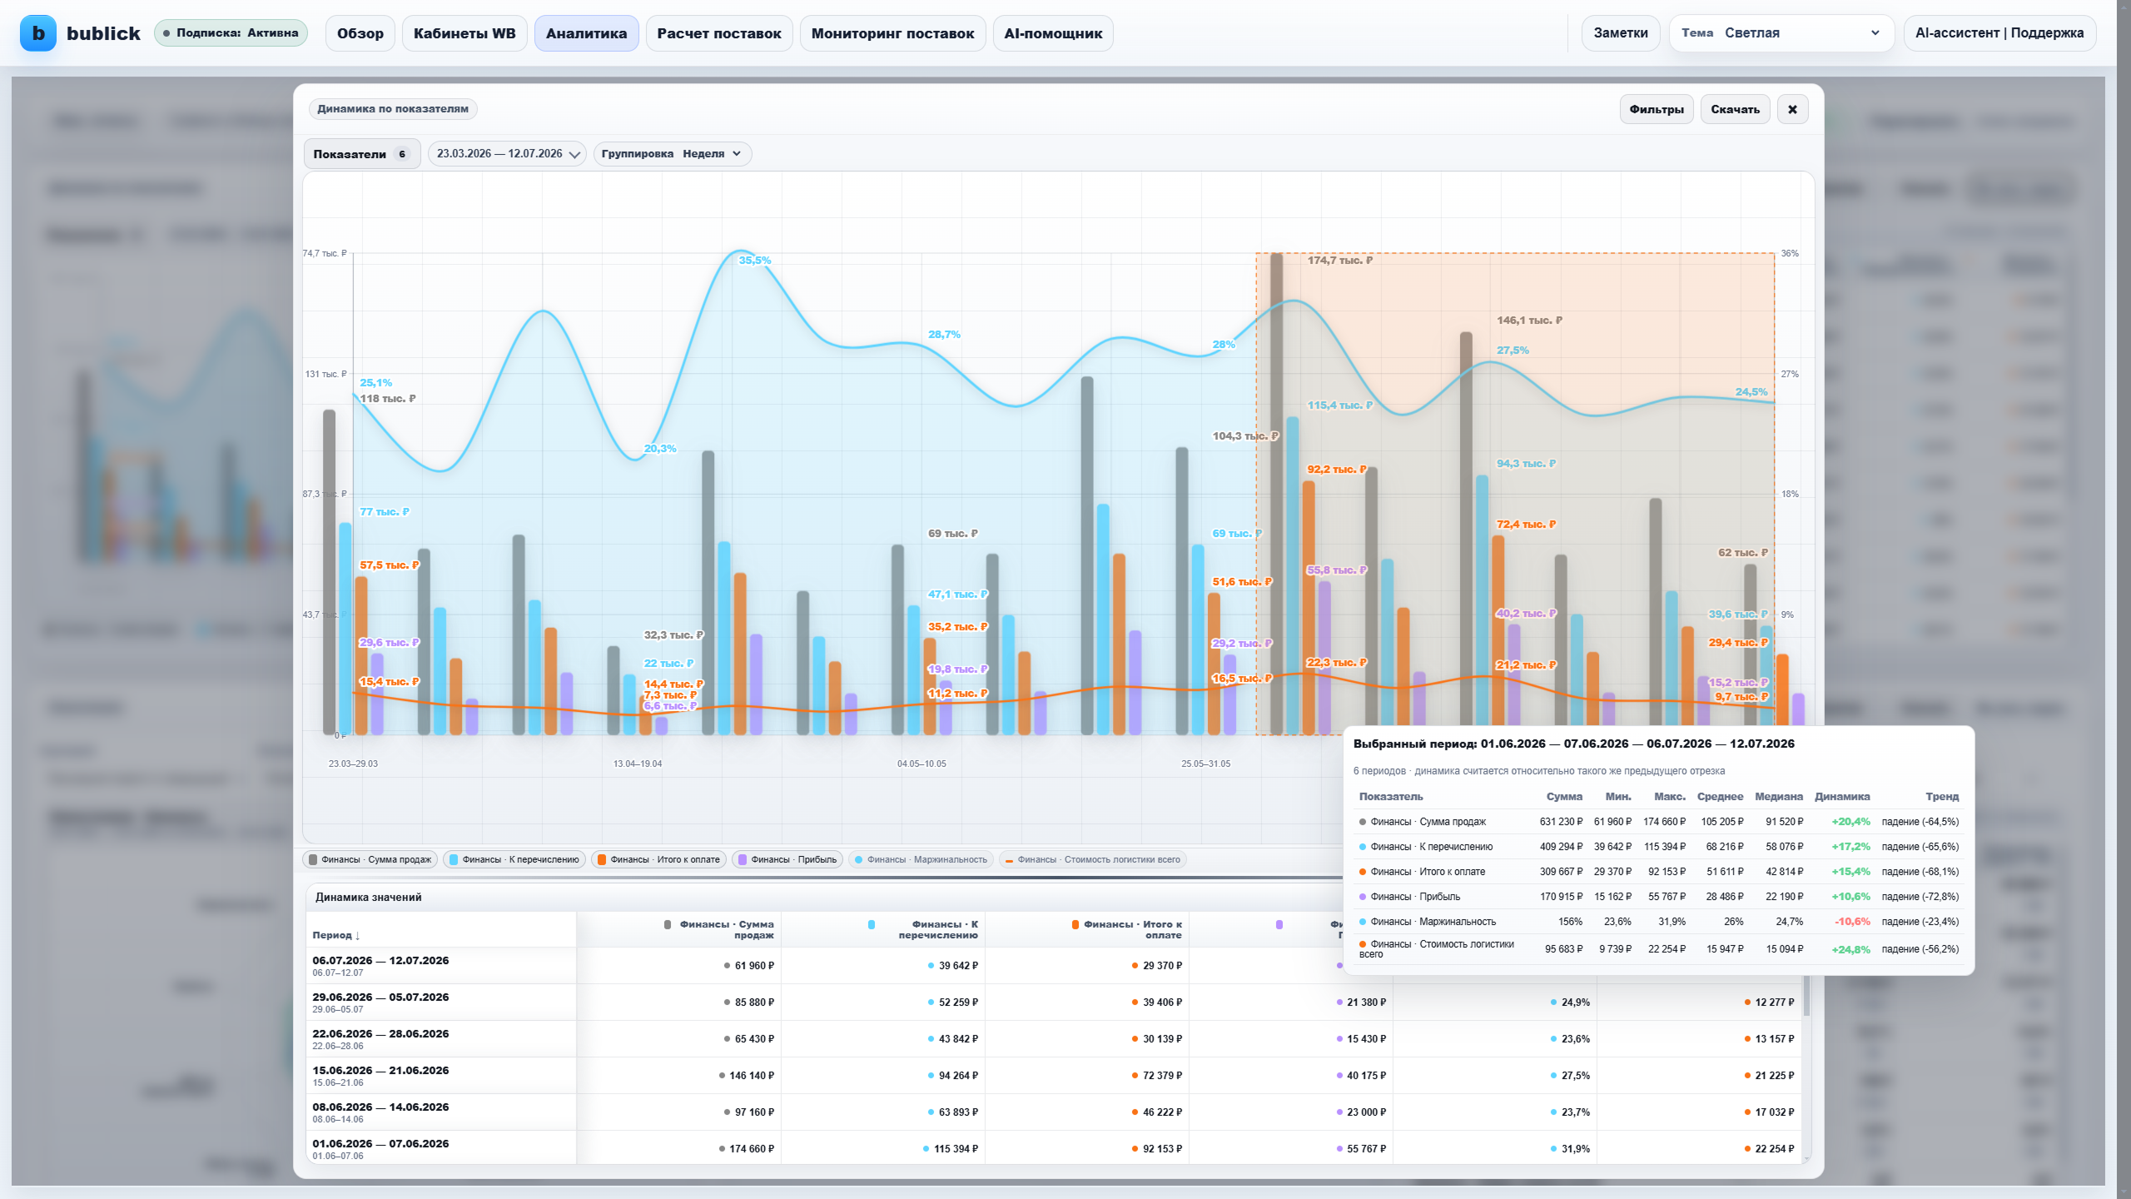
Task: Open the Тема Светлая theme selector
Action: click(x=1781, y=33)
